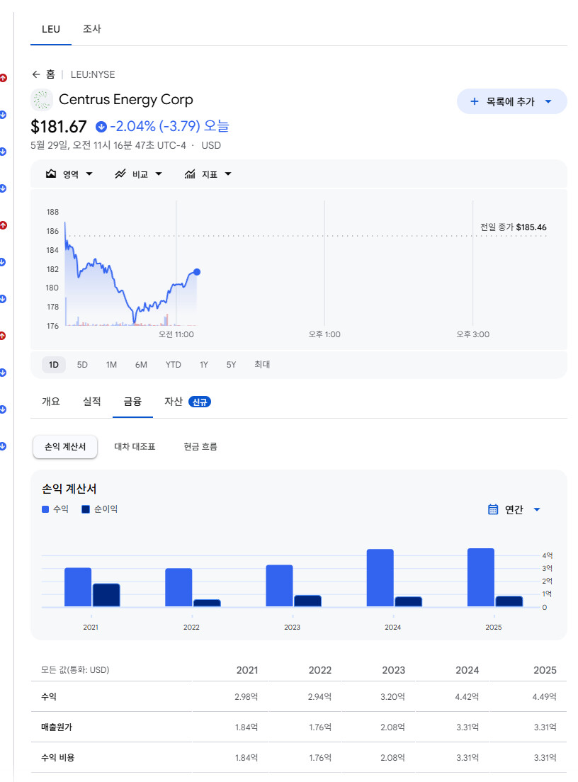Open the 실적 tab

pyautogui.click(x=92, y=402)
